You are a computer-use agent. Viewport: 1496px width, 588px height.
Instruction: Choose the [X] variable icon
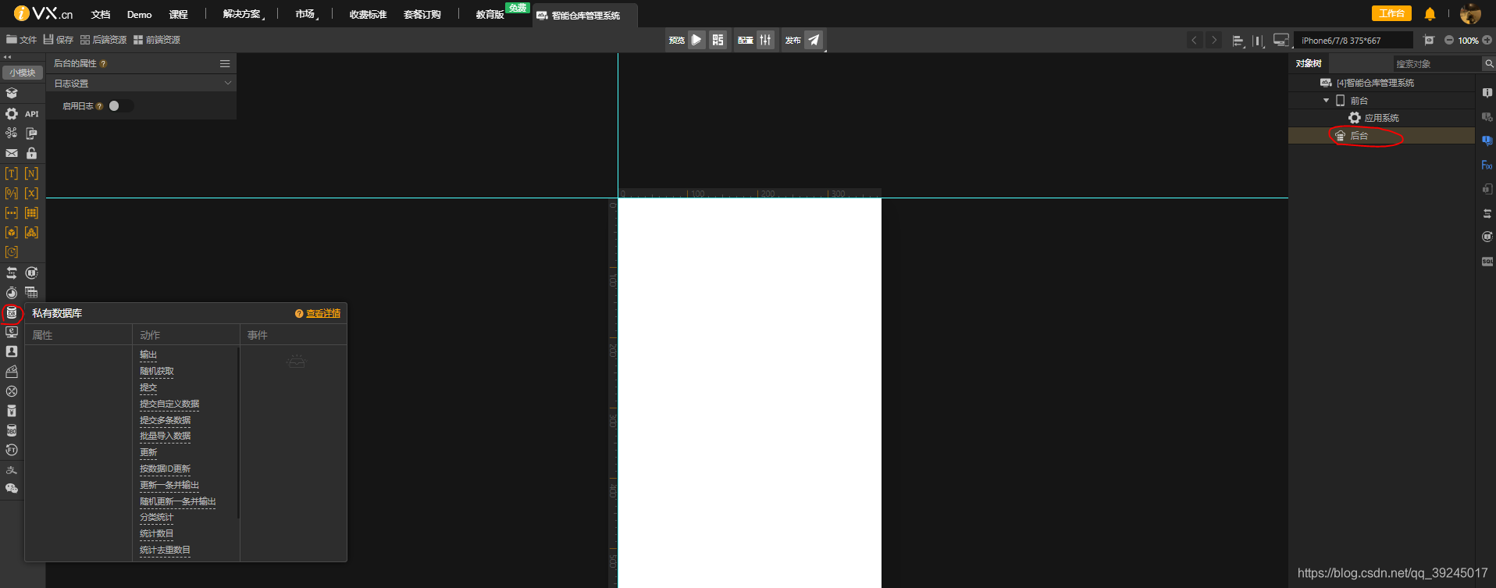31,193
